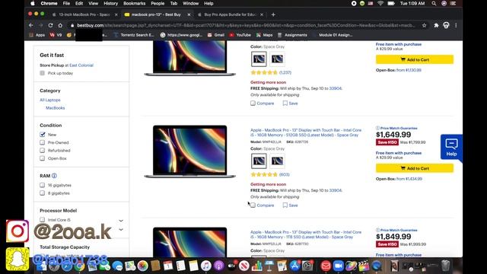Viewport: 487px width, 274px height.
Task: Open the Gmail bookmark
Action: point(216,35)
